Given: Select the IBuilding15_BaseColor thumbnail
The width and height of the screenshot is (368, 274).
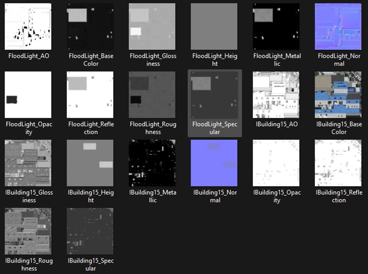Looking at the screenshot, I should click(338, 95).
